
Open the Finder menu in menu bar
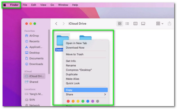14,5
